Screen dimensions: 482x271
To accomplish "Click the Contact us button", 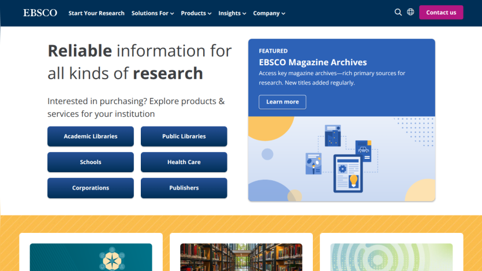I will (x=441, y=12).
